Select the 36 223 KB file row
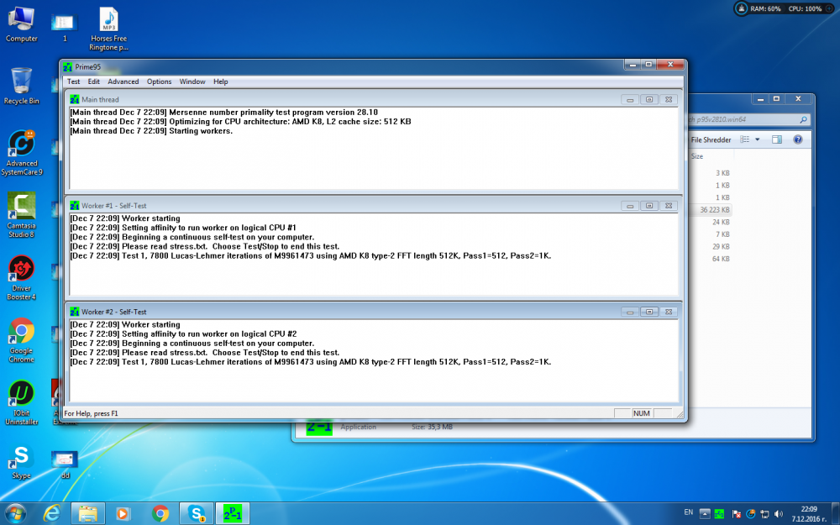 pos(711,210)
